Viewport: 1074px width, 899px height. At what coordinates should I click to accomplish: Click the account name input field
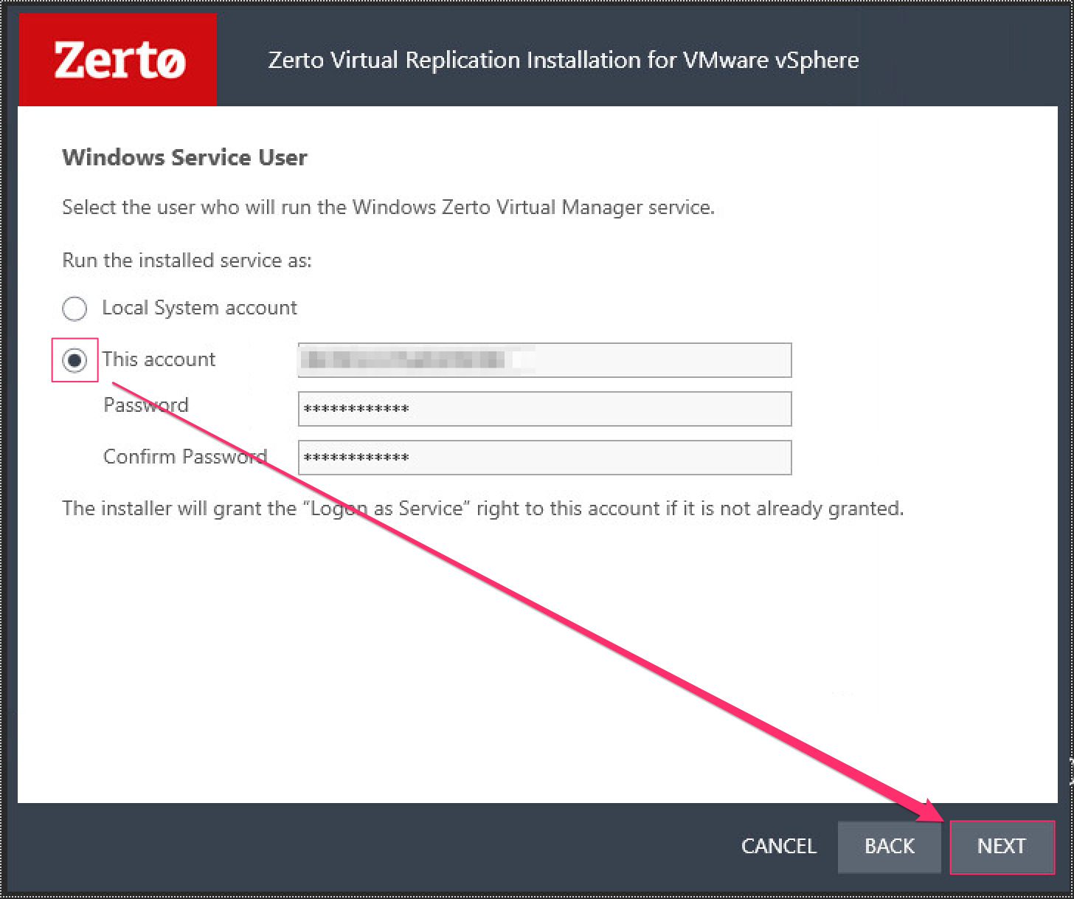click(544, 360)
